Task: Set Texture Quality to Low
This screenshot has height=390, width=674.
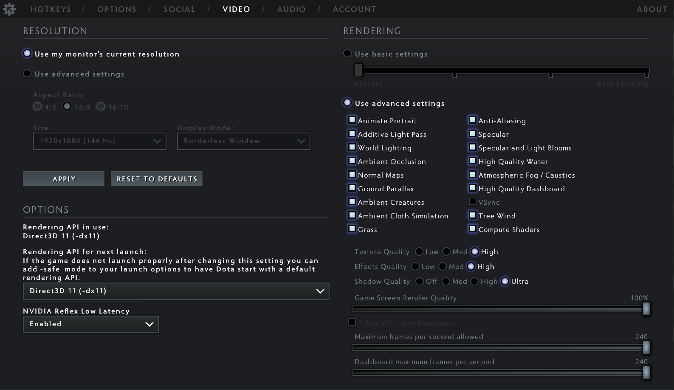Action: (419, 252)
